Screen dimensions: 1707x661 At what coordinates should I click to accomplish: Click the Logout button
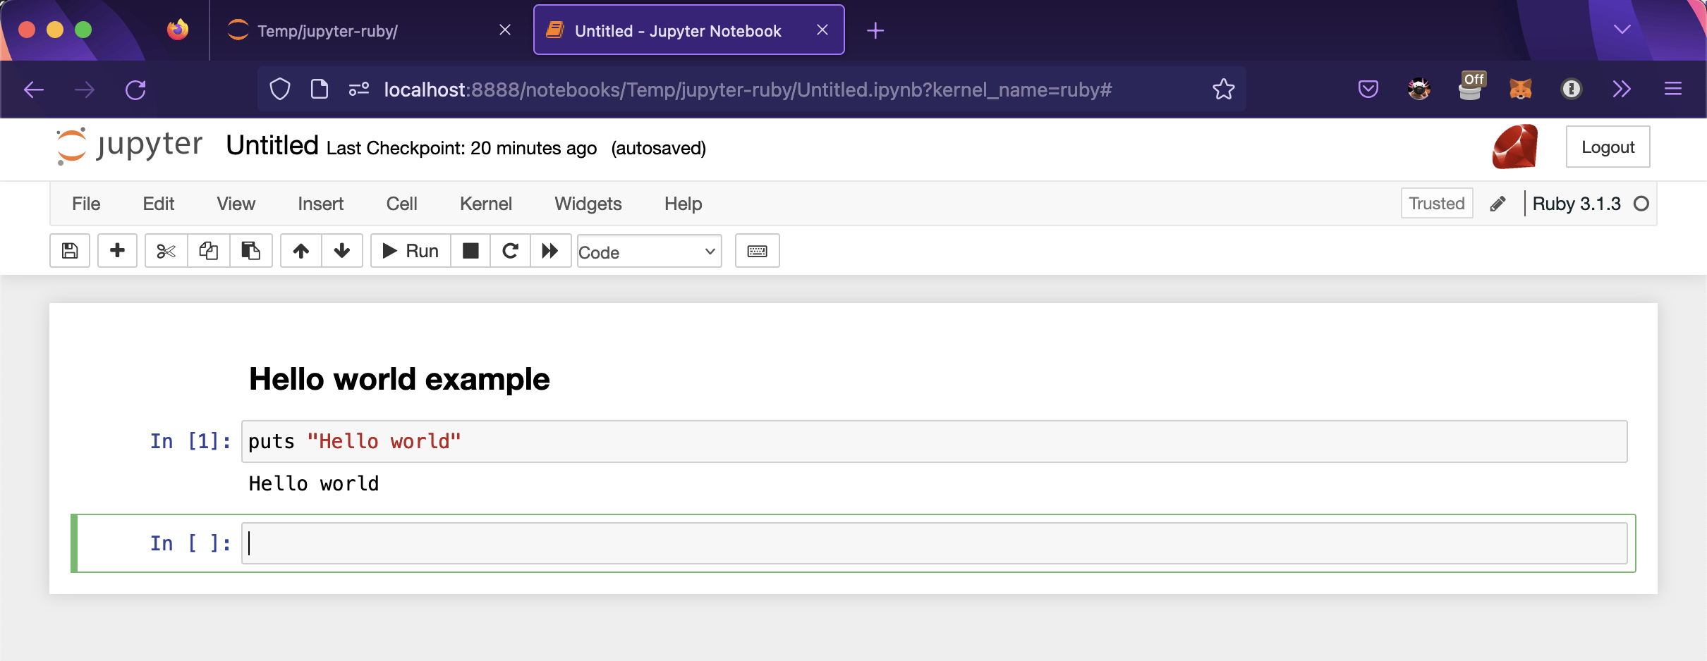1608,147
